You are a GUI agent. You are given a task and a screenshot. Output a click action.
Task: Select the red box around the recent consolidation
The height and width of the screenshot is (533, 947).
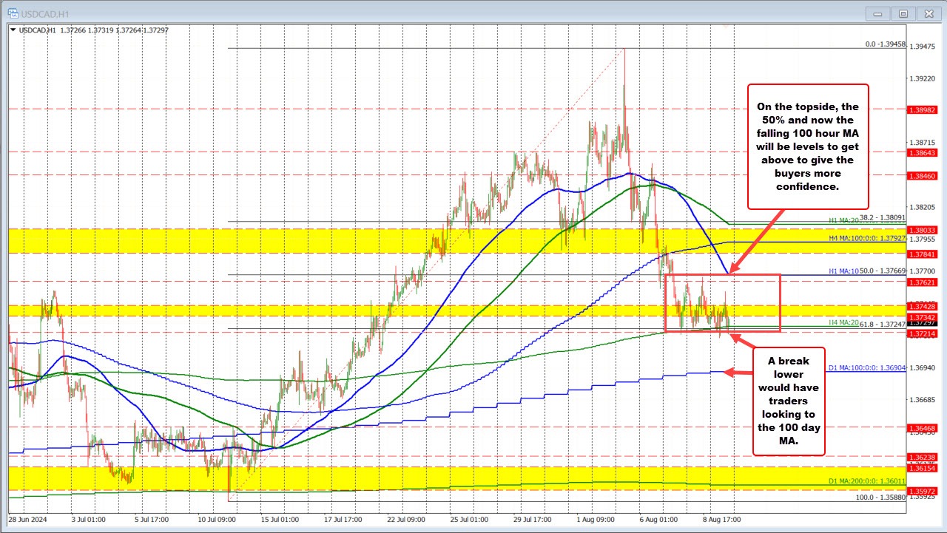[723, 302]
